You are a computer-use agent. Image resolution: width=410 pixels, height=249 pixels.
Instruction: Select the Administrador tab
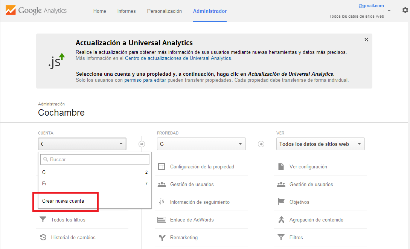(x=210, y=11)
